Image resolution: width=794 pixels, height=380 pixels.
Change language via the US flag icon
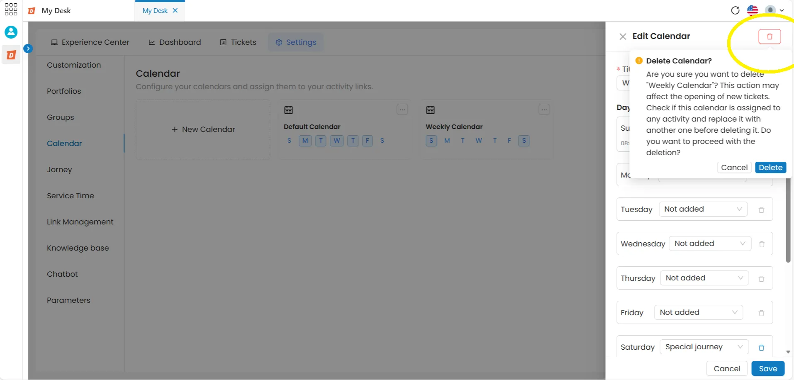pyautogui.click(x=753, y=10)
